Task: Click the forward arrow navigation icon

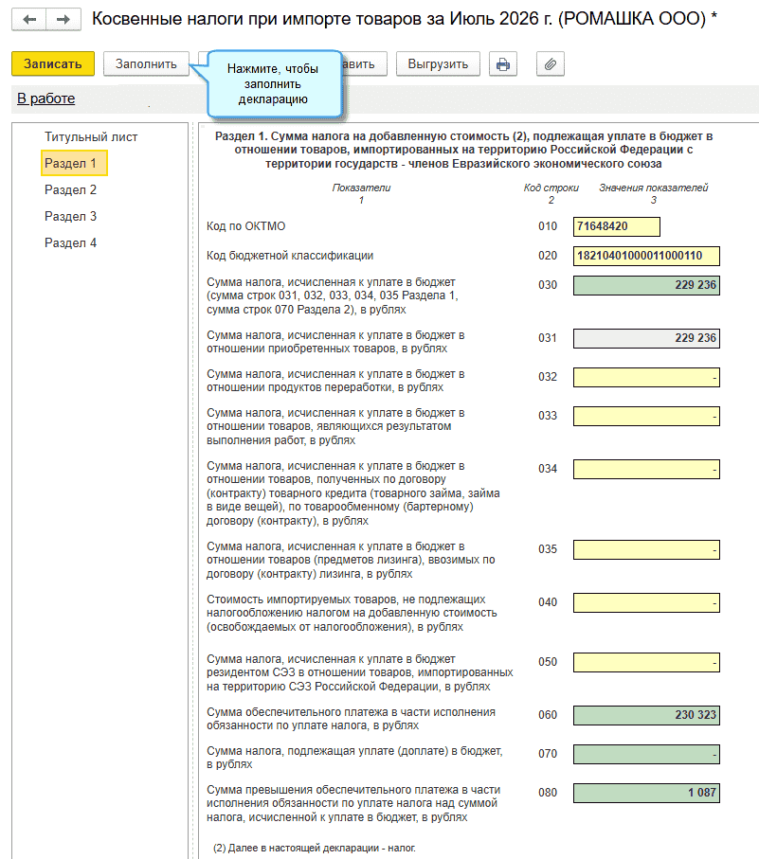Action: click(x=63, y=20)
